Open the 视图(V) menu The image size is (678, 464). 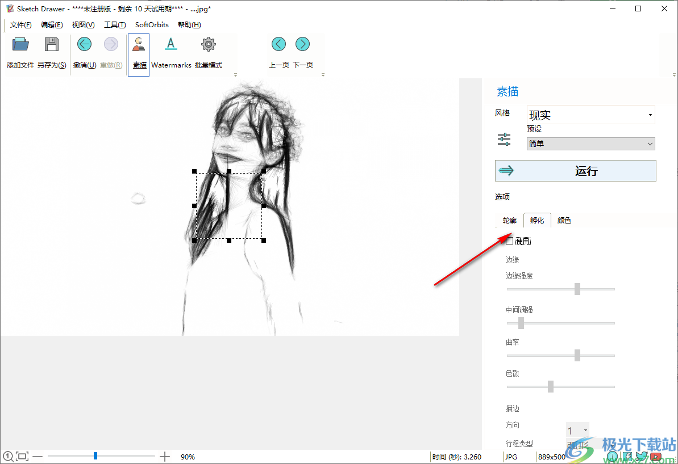83,25
